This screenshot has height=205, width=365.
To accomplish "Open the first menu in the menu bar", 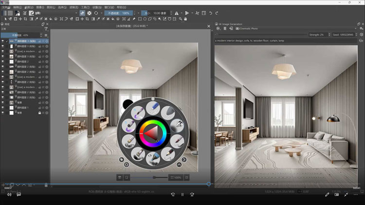I will [5, 8].
